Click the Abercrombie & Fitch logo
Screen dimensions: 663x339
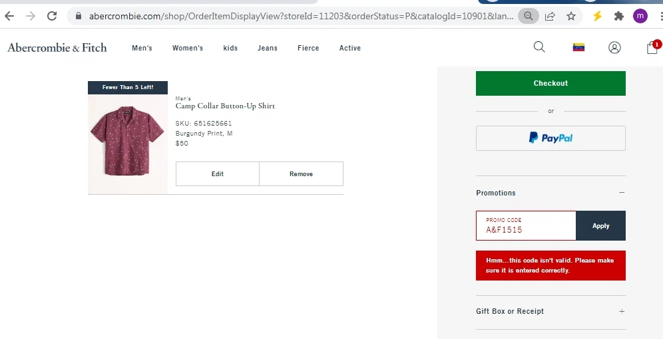tap(57, 48)
